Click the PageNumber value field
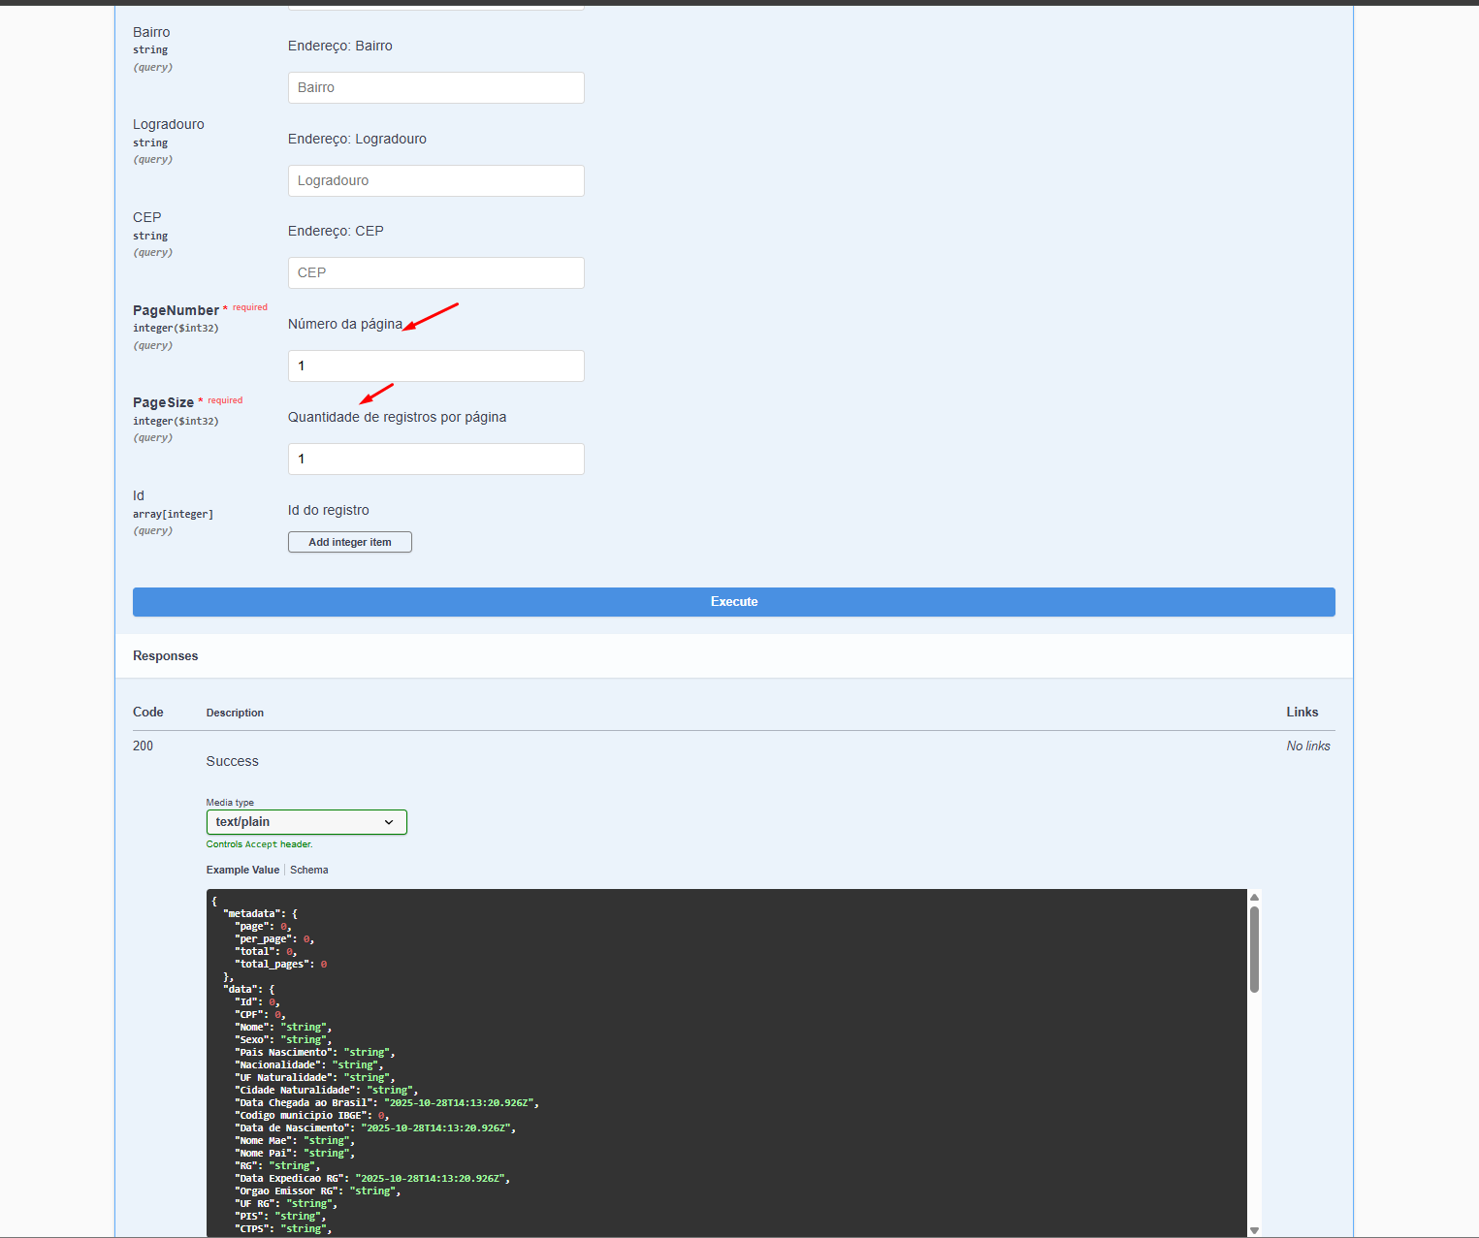This screenshot has height=1238, width=1479. [x=436, y=365]
